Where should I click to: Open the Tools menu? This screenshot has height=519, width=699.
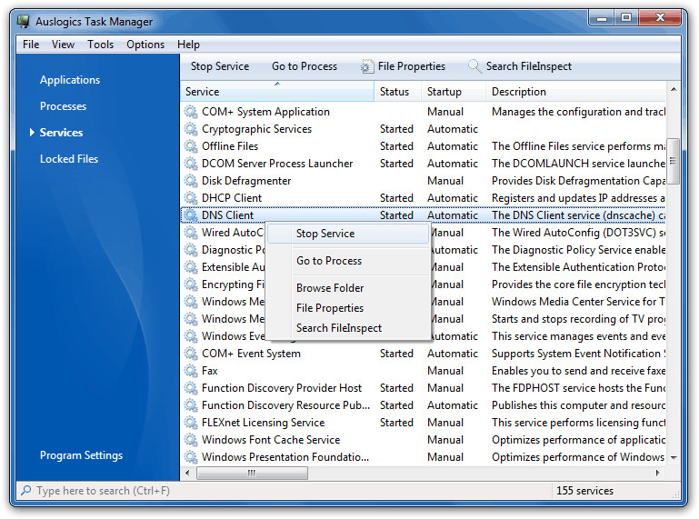point(100,45)
